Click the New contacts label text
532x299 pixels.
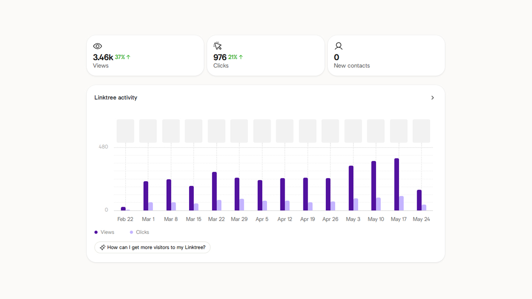(352, 66)
